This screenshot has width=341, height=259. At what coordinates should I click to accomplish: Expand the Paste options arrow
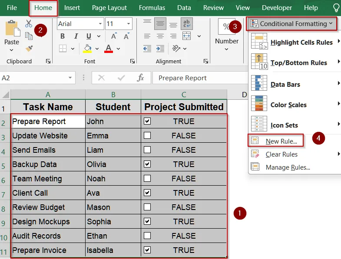click(x=12, y=50)
